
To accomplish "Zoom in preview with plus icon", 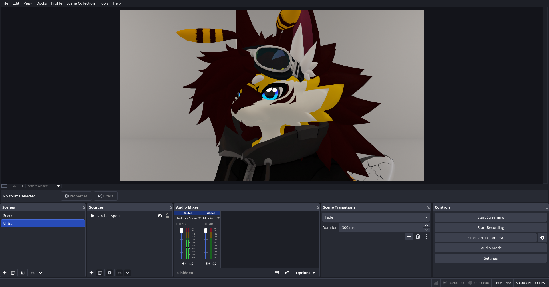I will point(23,186).
